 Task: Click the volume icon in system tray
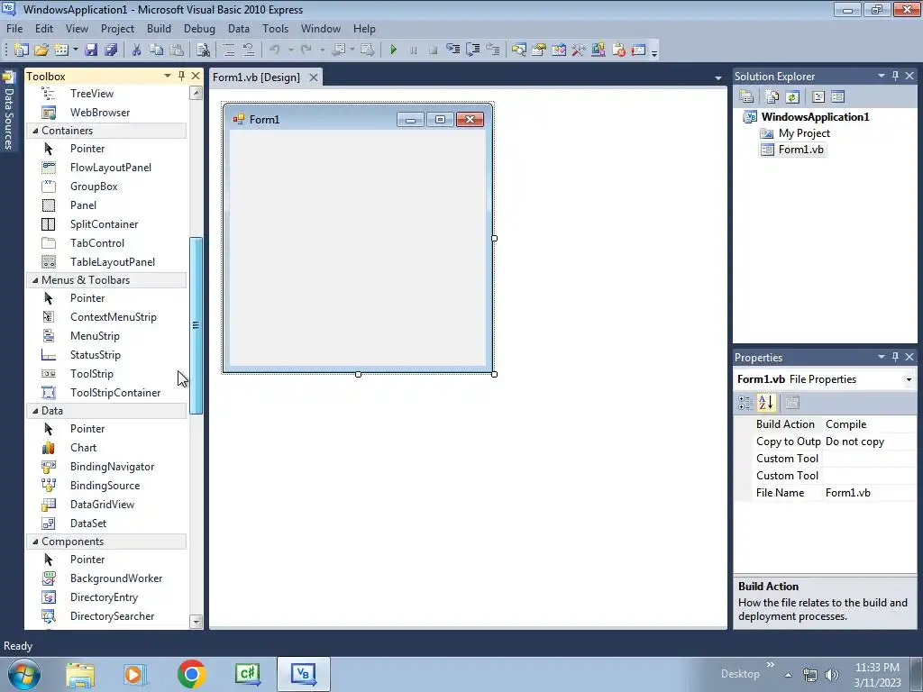coord(831,675)
